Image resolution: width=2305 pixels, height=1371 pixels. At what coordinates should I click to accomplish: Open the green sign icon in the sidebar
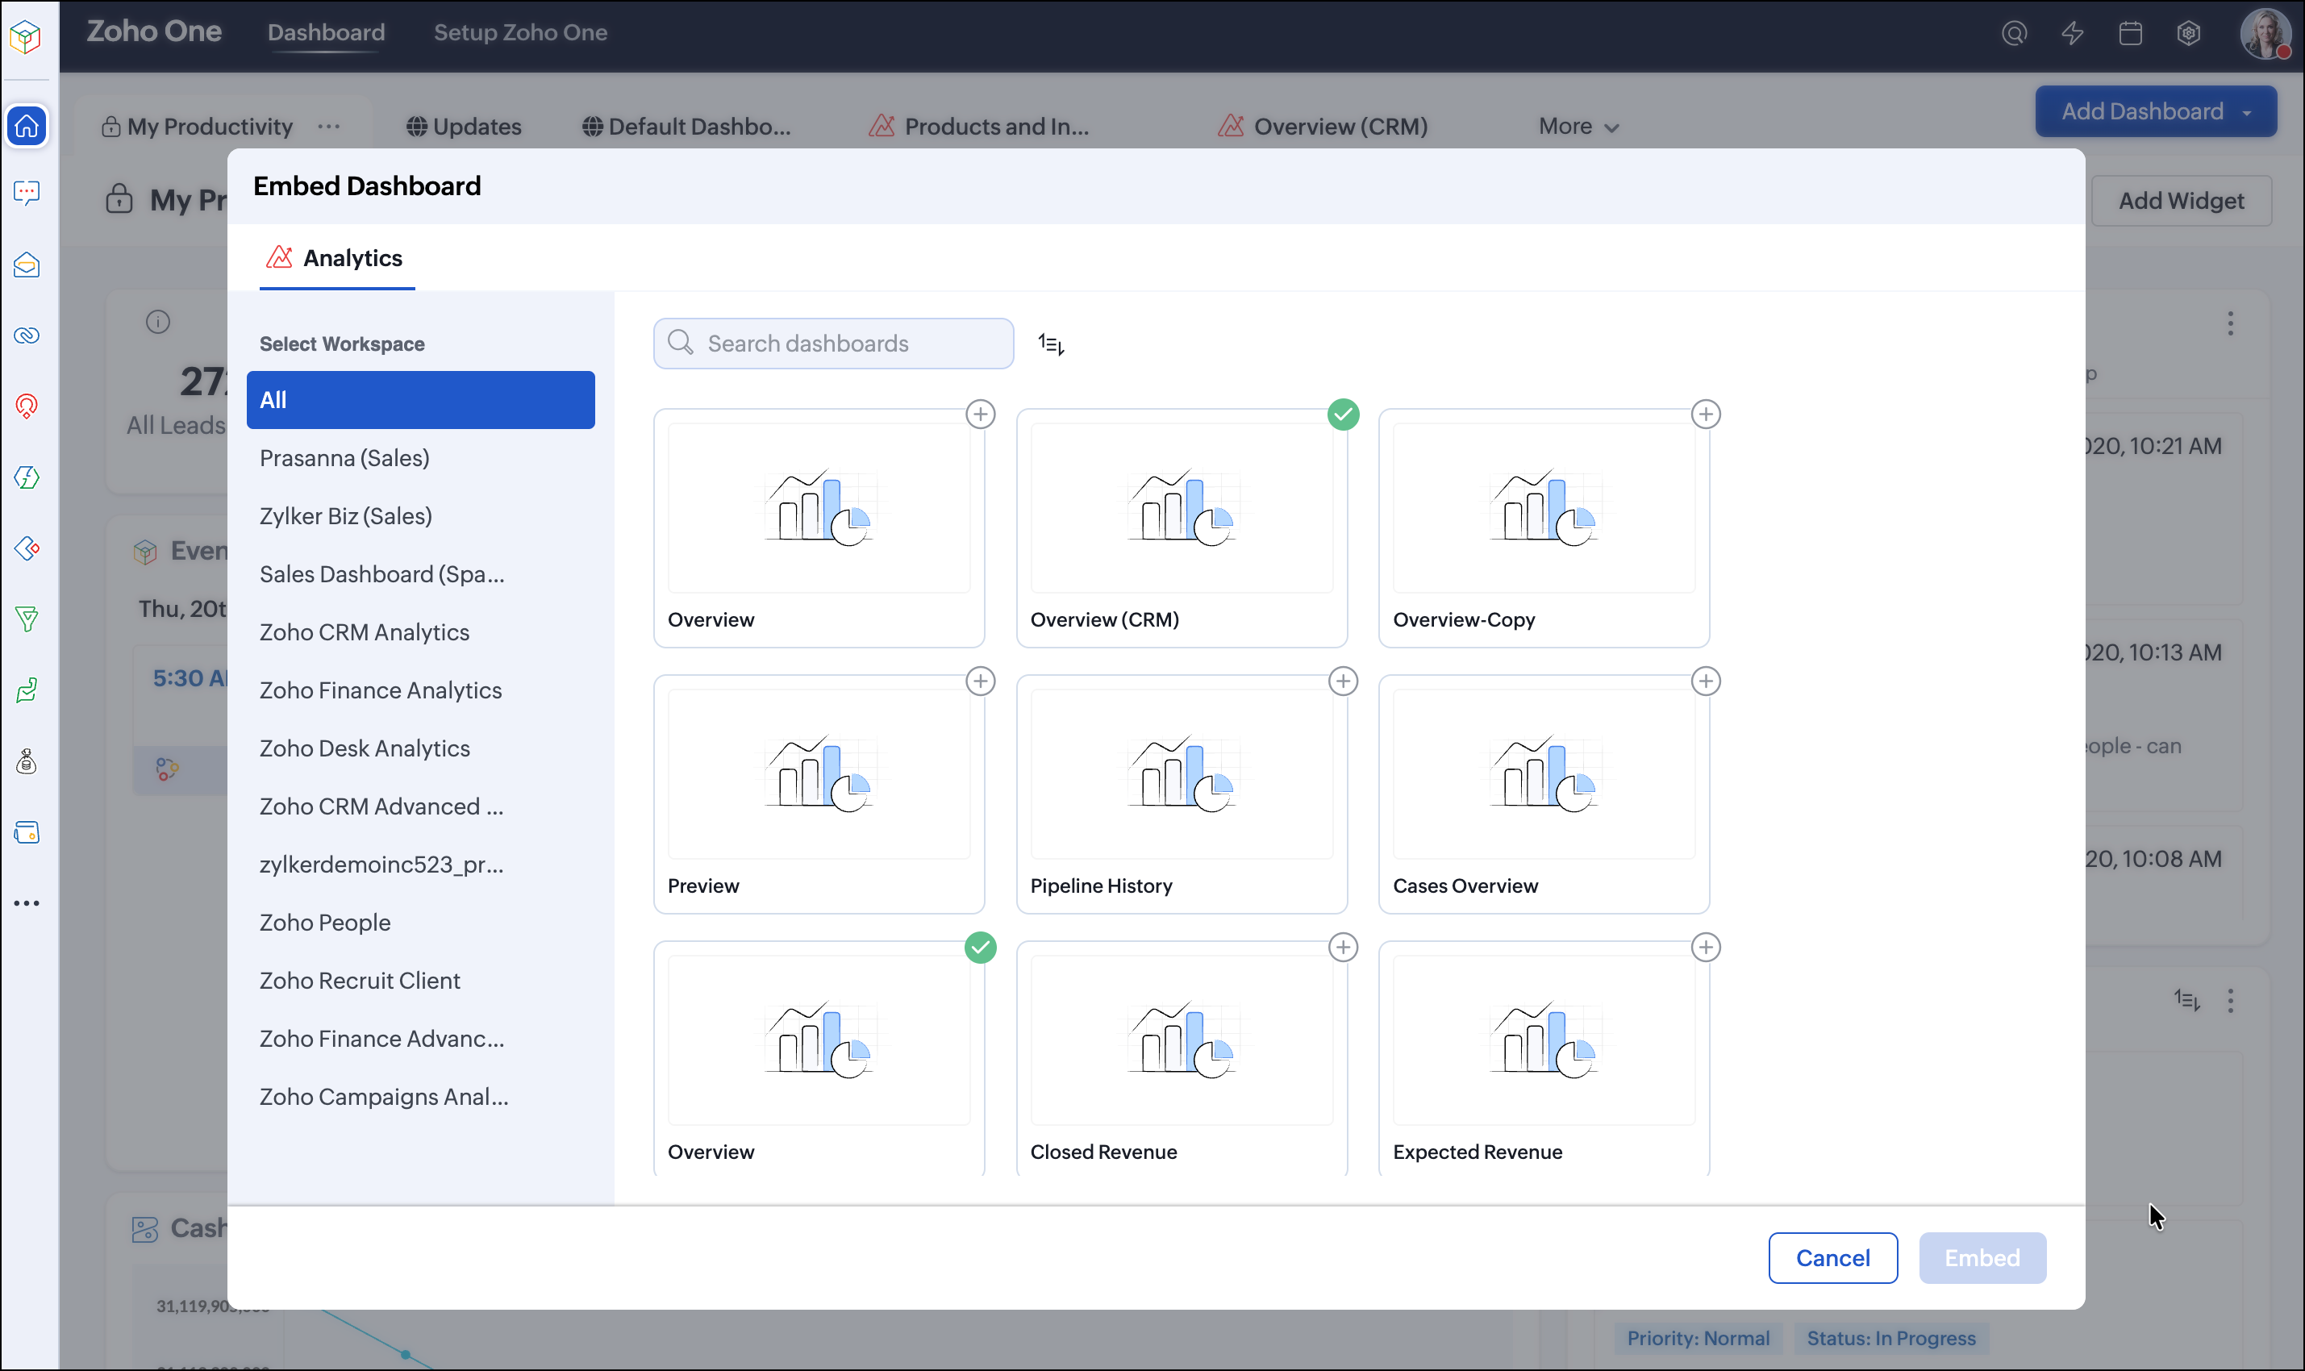[x=27, y=690]
